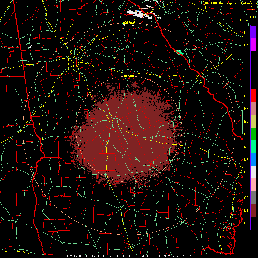258x258 pixels.
Task: Click the HA red color swatch
Action: [x=253, y=96]
